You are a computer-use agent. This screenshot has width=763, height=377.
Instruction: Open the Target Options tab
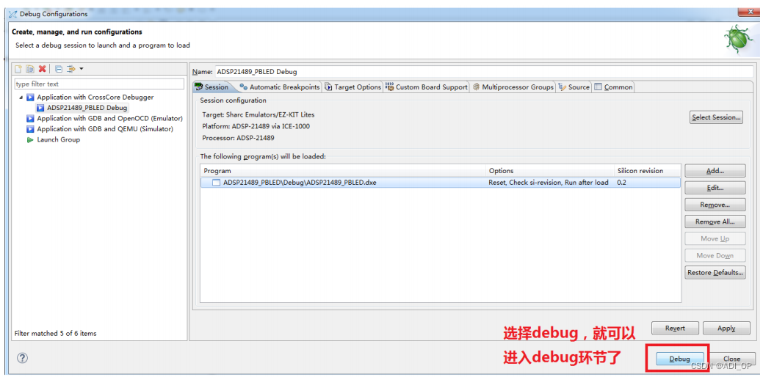[352, 87]
